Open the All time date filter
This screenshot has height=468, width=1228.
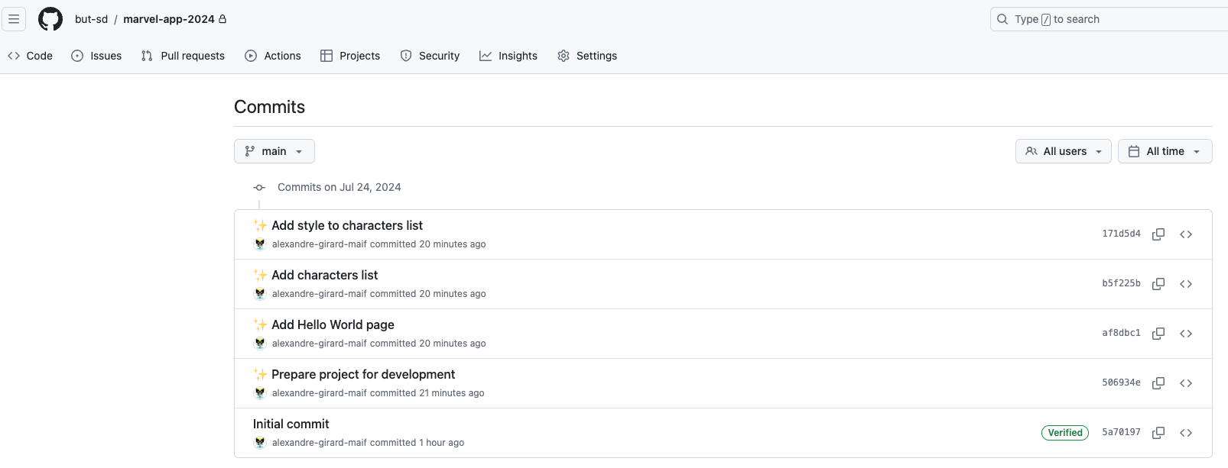click(x=1165, y=151)
